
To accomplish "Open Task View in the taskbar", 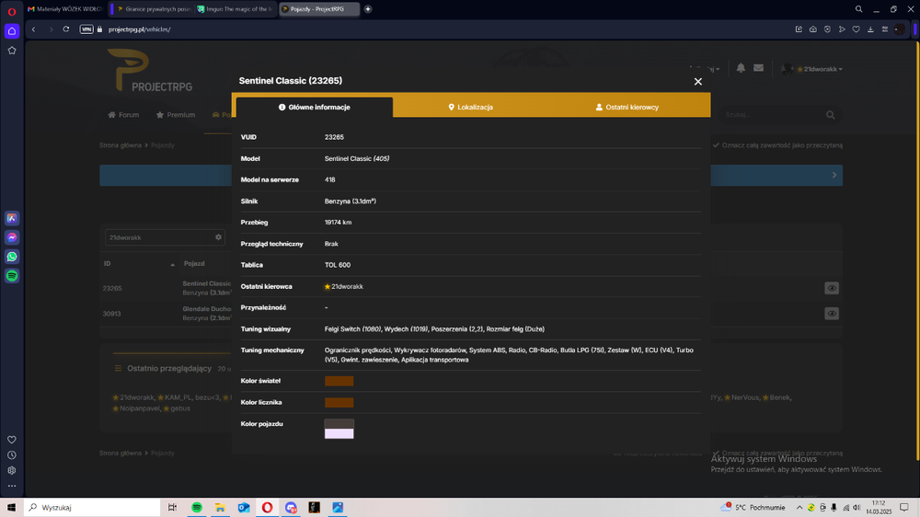I will click(172, 508).
